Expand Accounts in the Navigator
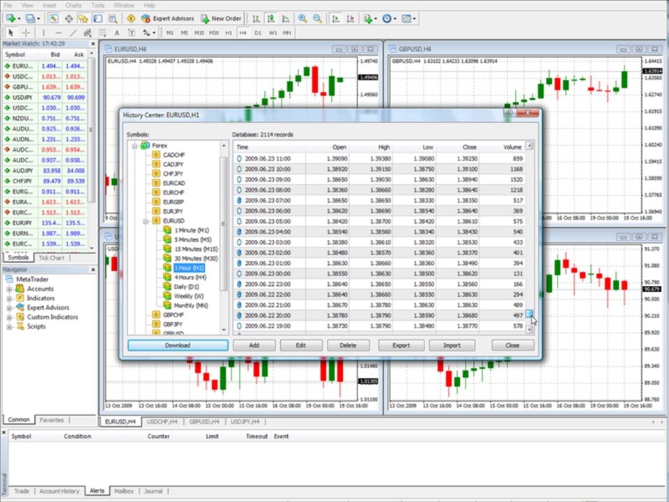 click(9, 289)
